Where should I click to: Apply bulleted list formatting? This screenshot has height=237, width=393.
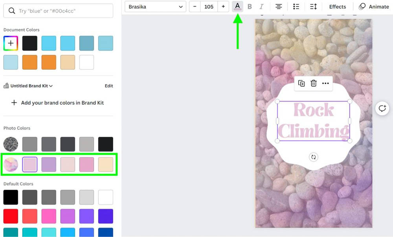click(296, 7)
